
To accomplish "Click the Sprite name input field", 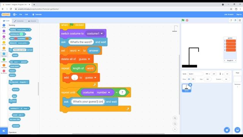I will click(195, 74).
